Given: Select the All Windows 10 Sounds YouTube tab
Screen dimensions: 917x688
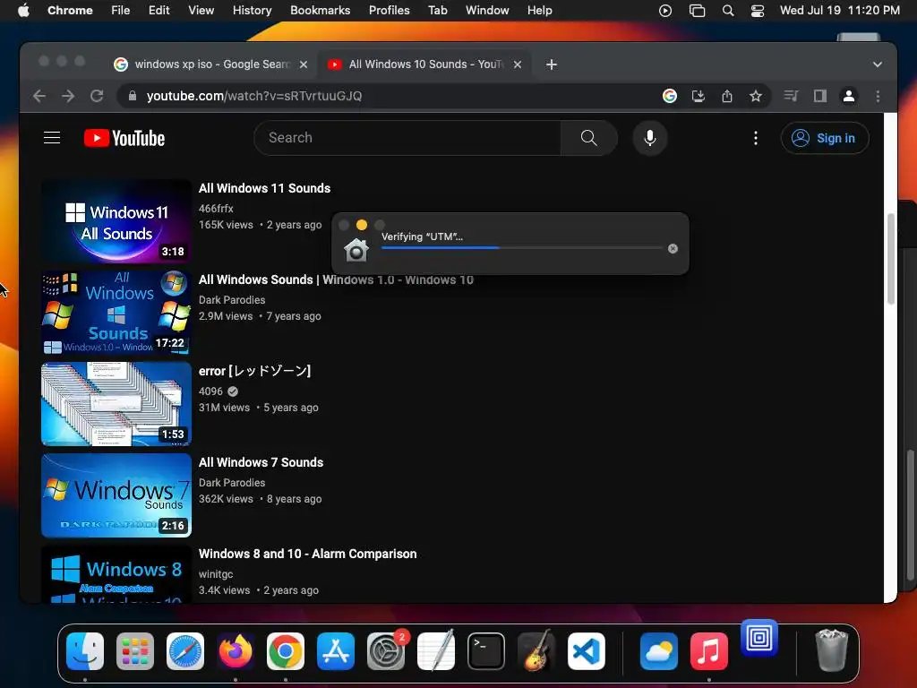Looking at the screenshot, I should click(x=424, y=64).
